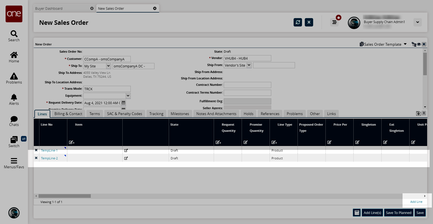Click the Save To Planned button
The image size is (433, 224).
[398, 213]
